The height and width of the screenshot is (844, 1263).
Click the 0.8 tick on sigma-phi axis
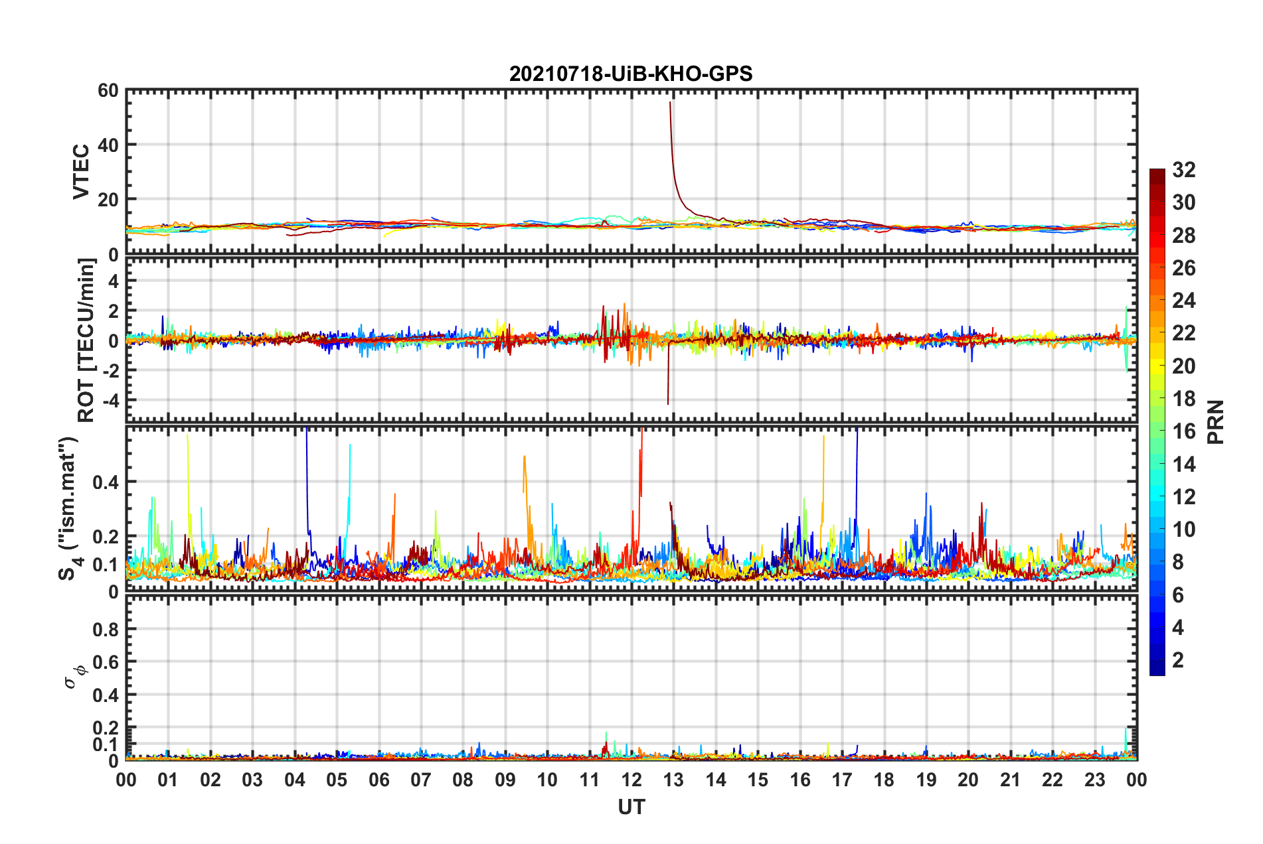[106, 629]
